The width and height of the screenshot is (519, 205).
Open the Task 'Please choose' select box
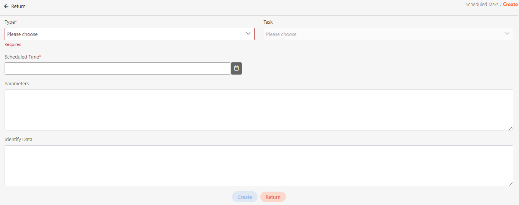383,34
